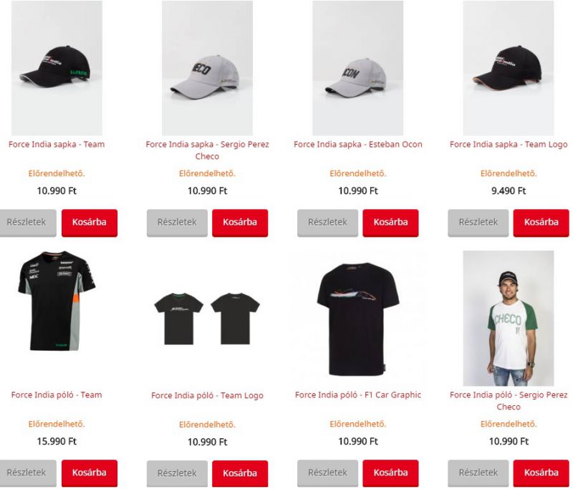573x489 pixels.
Task: Add the 15.990 Ft Team polo to Kosárba
Action: pos(90,473)
